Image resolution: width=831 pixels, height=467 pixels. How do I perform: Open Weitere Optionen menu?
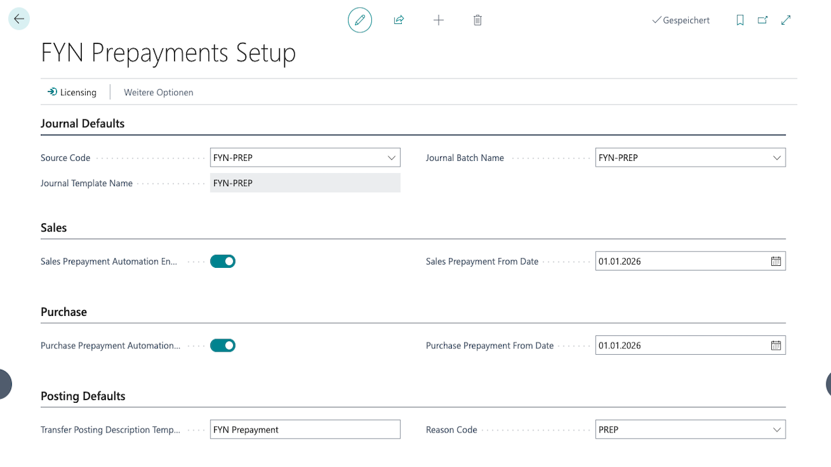click(158, 92)
